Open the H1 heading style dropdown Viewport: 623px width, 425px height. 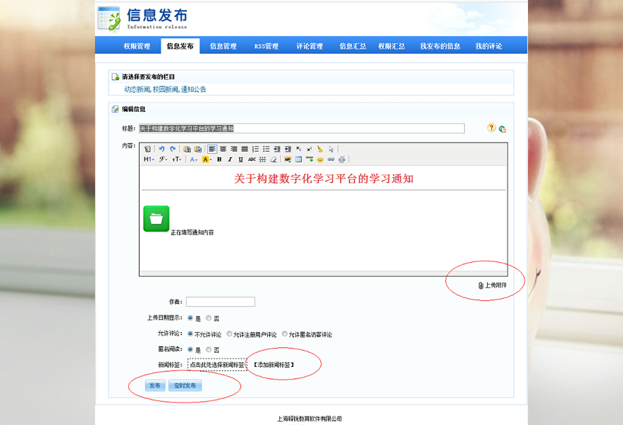click(149, 160)
